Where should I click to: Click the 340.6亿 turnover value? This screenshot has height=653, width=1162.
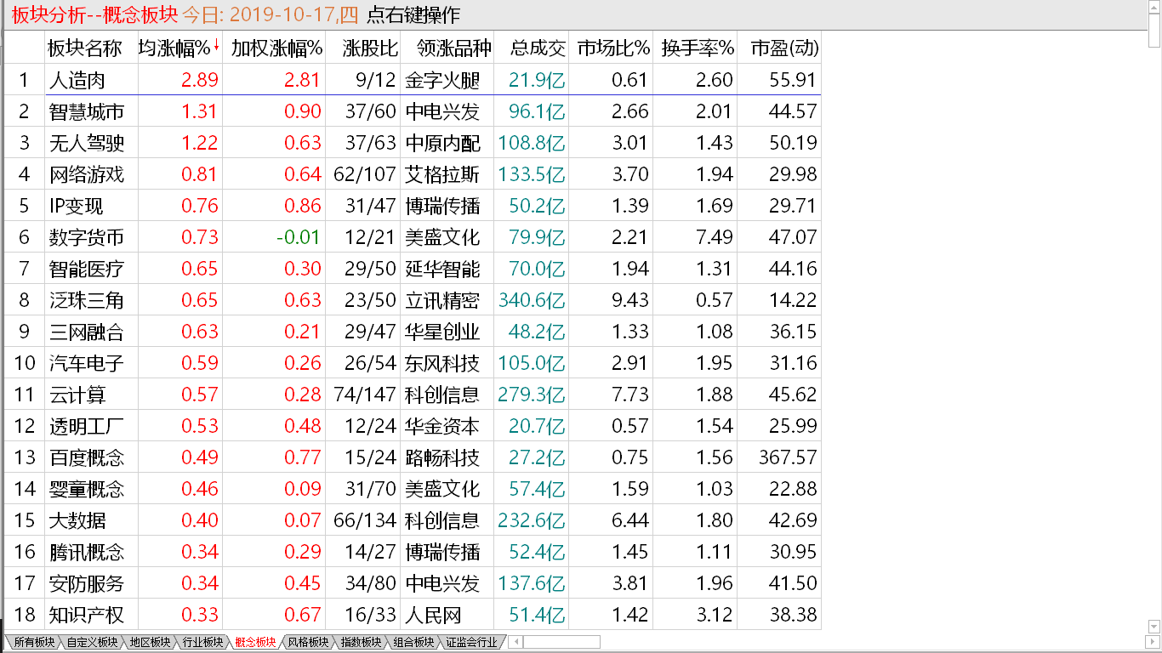coord(532,300)
